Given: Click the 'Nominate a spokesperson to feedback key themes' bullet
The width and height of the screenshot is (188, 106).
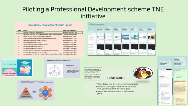Looking at the screenshot, I should pos(117,88).
